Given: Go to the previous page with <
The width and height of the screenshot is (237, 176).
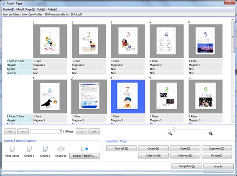Looking at the screenshot, I should (23, 132).
